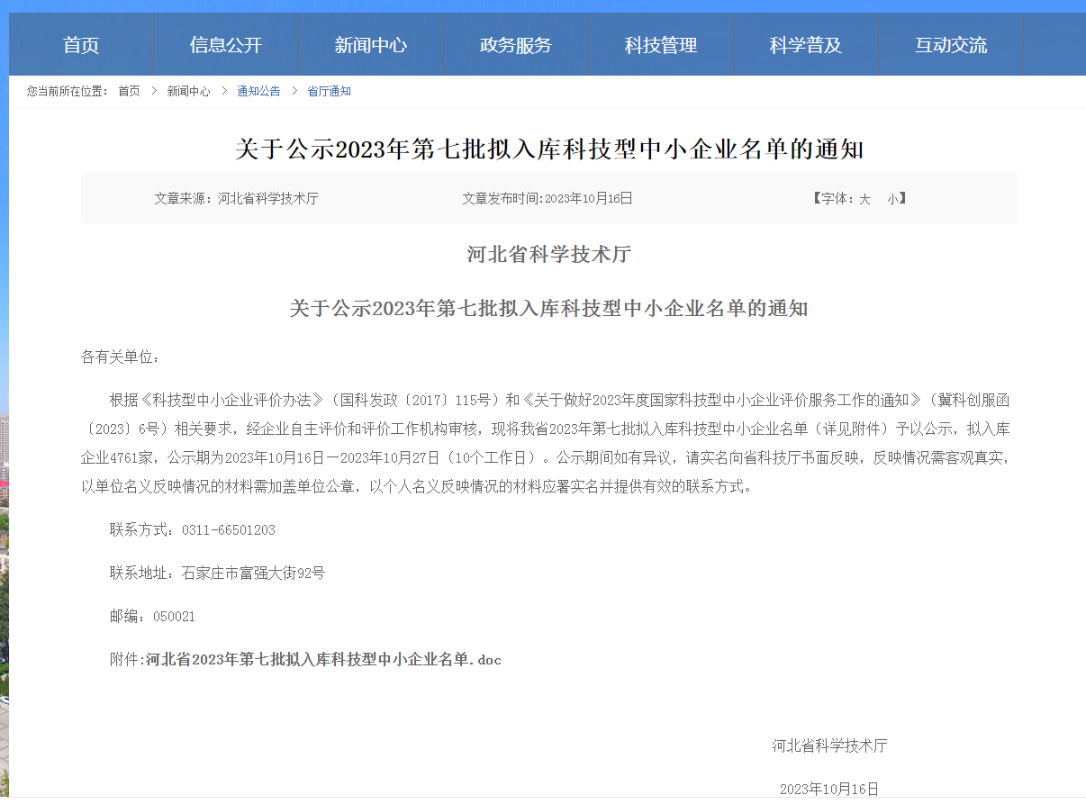Go to the 通知公告 breadcrumb link
The image size is (1086, 804).
click(258, 92)
